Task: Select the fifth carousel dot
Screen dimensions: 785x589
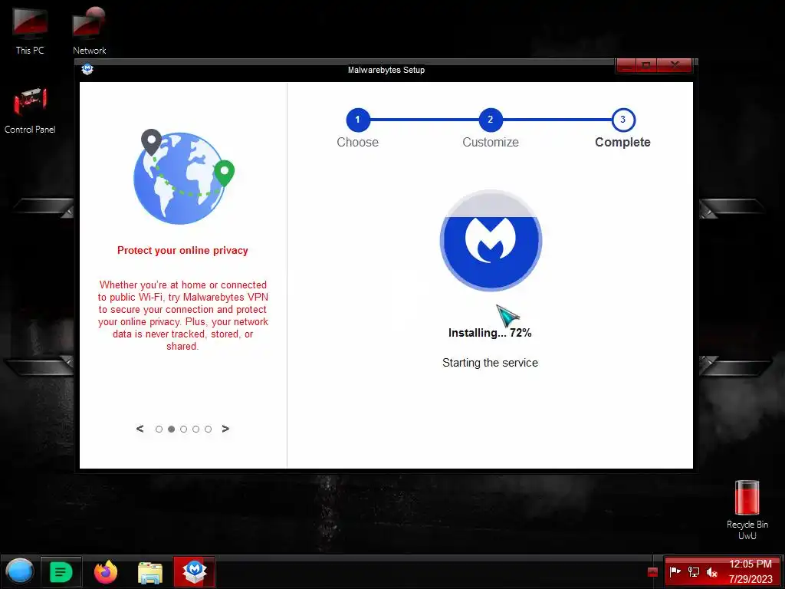Action: pos(208,429)
